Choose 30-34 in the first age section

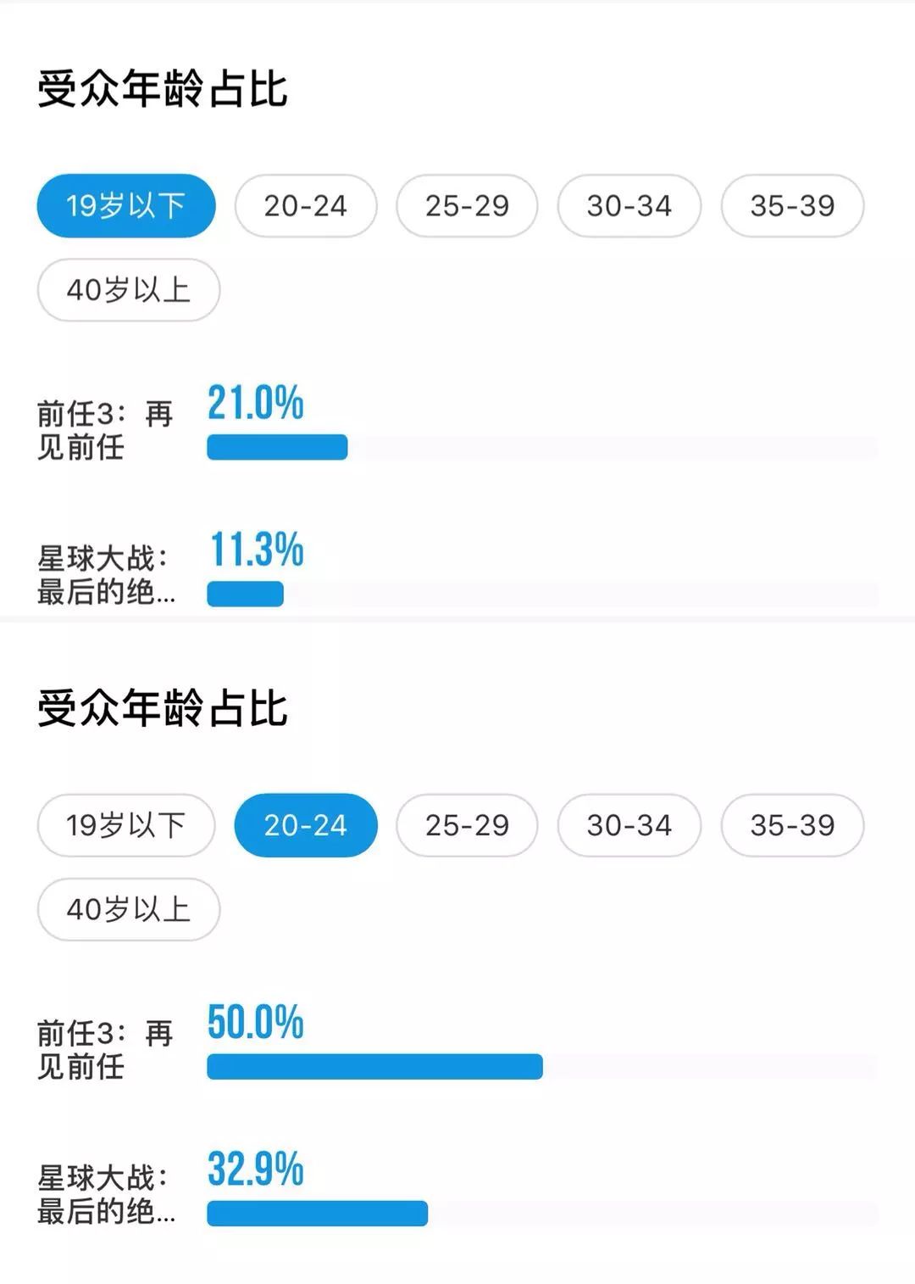[x=629, y=205]
